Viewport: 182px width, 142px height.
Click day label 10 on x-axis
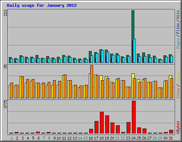click(59, 138)
